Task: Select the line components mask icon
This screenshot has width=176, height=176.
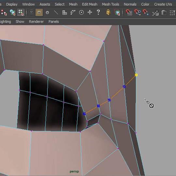Action: [x=56, y=12]
